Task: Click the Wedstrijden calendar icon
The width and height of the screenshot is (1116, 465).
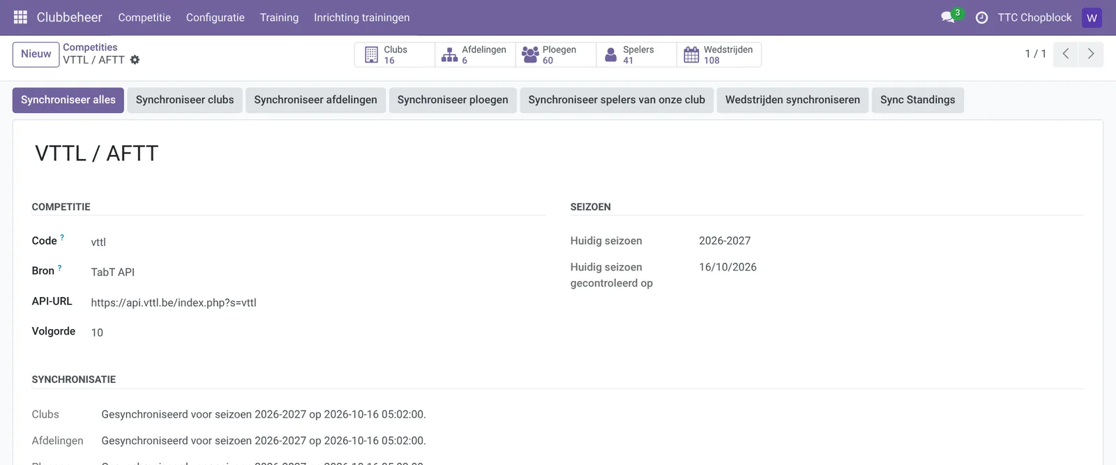Action: (691, 54)
